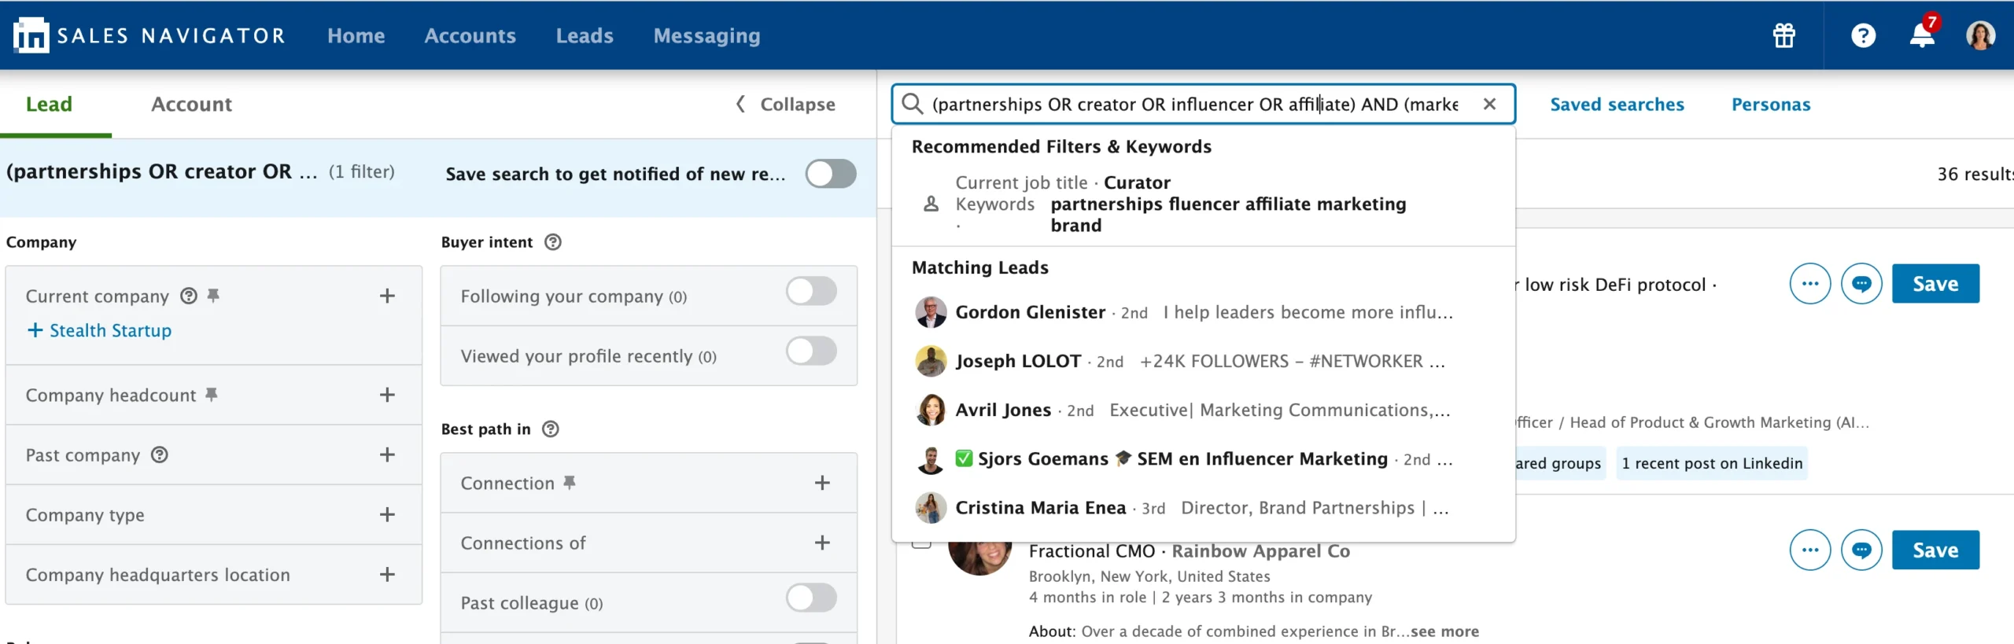The image size is (2014, 644).
Task: Open more options for Fractional CMO result
Action: pos(1810,550)
